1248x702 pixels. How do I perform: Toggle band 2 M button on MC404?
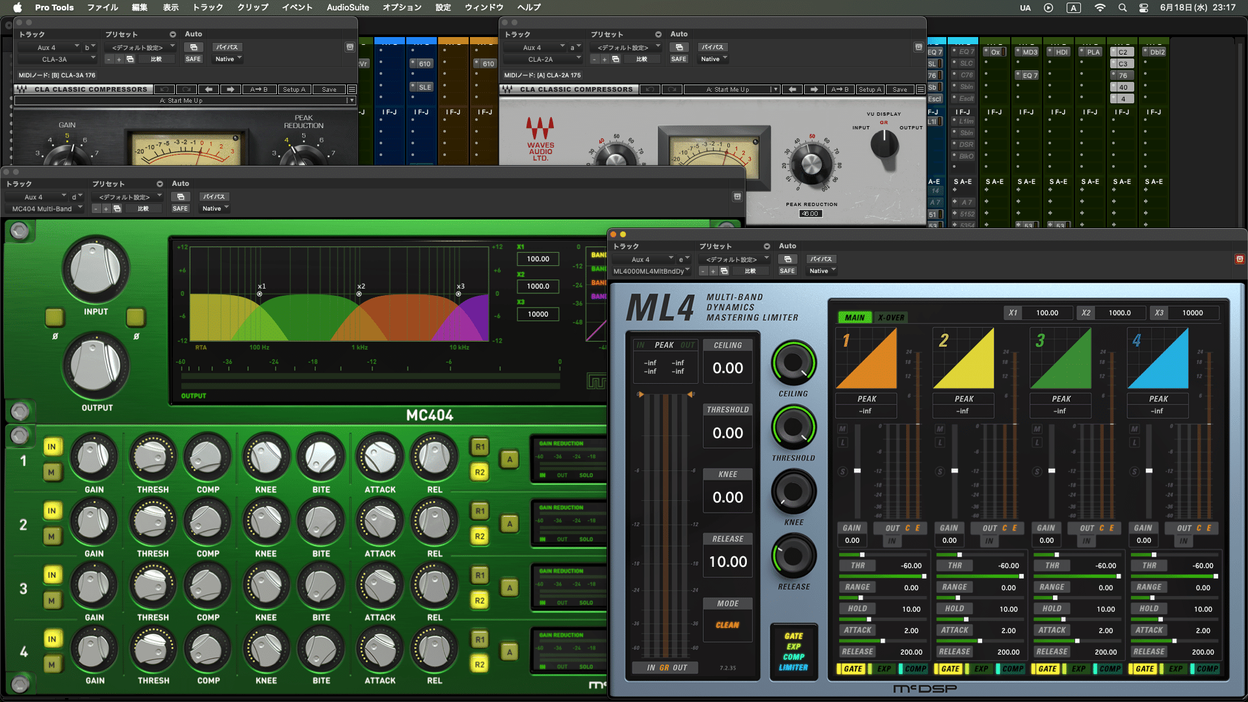click(x=51, y=536)
